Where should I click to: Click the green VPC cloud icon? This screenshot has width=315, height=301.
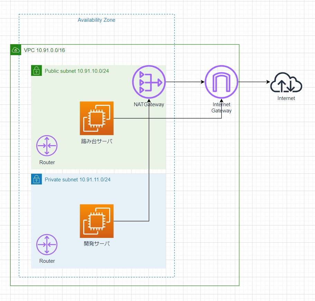click(x=16, y=50)
